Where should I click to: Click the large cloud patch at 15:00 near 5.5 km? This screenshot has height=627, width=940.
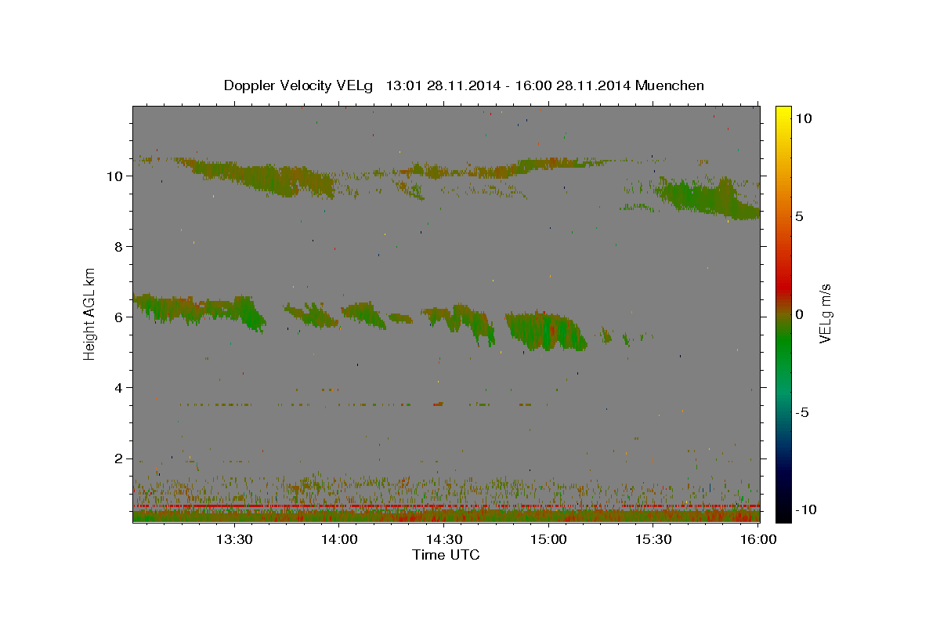(x=546, y=332)
